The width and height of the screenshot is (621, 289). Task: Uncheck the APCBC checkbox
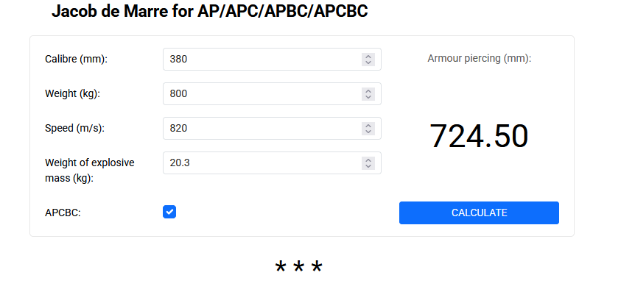coord(169,212)
